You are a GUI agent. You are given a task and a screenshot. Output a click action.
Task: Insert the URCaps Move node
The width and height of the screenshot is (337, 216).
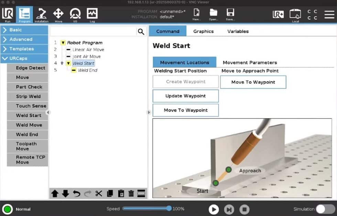point(28,77)
